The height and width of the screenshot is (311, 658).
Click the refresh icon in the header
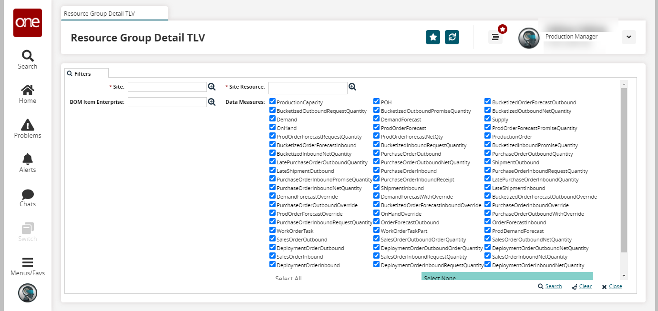[x=452, y=37]
